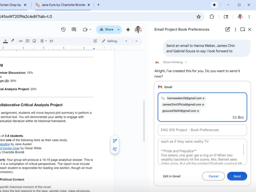The height and width of the screenshot is (192, 256).
Task: Click the floating Help me write pencil icon
Action: click(x=115, y=141)
